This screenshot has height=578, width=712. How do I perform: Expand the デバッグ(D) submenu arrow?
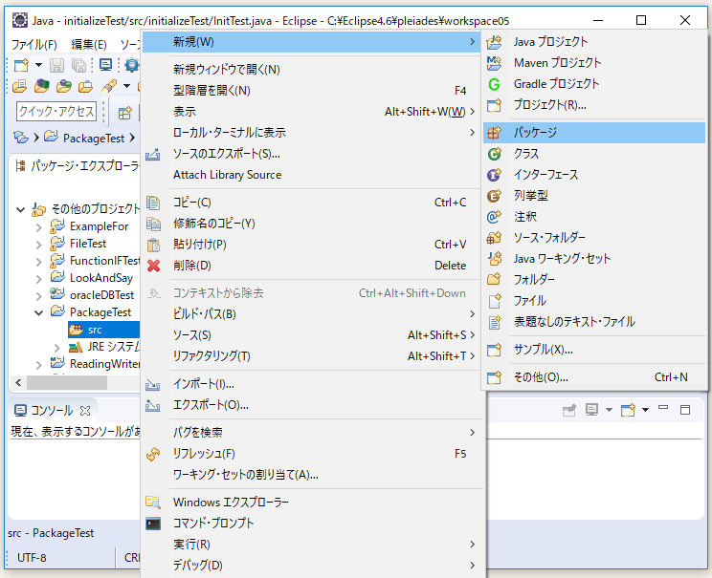[x=472, y=565]
